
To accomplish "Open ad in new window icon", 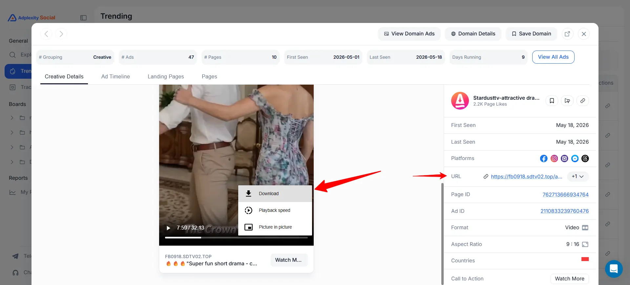I will tap(567, 34).
